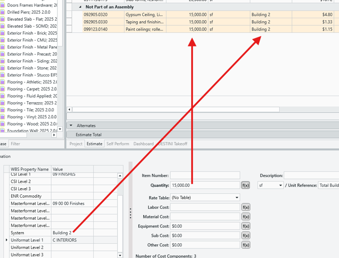Viewport: 339px width, 258px height.
Task: Select row header of Paint ceilings item
Action: [76, 29]
